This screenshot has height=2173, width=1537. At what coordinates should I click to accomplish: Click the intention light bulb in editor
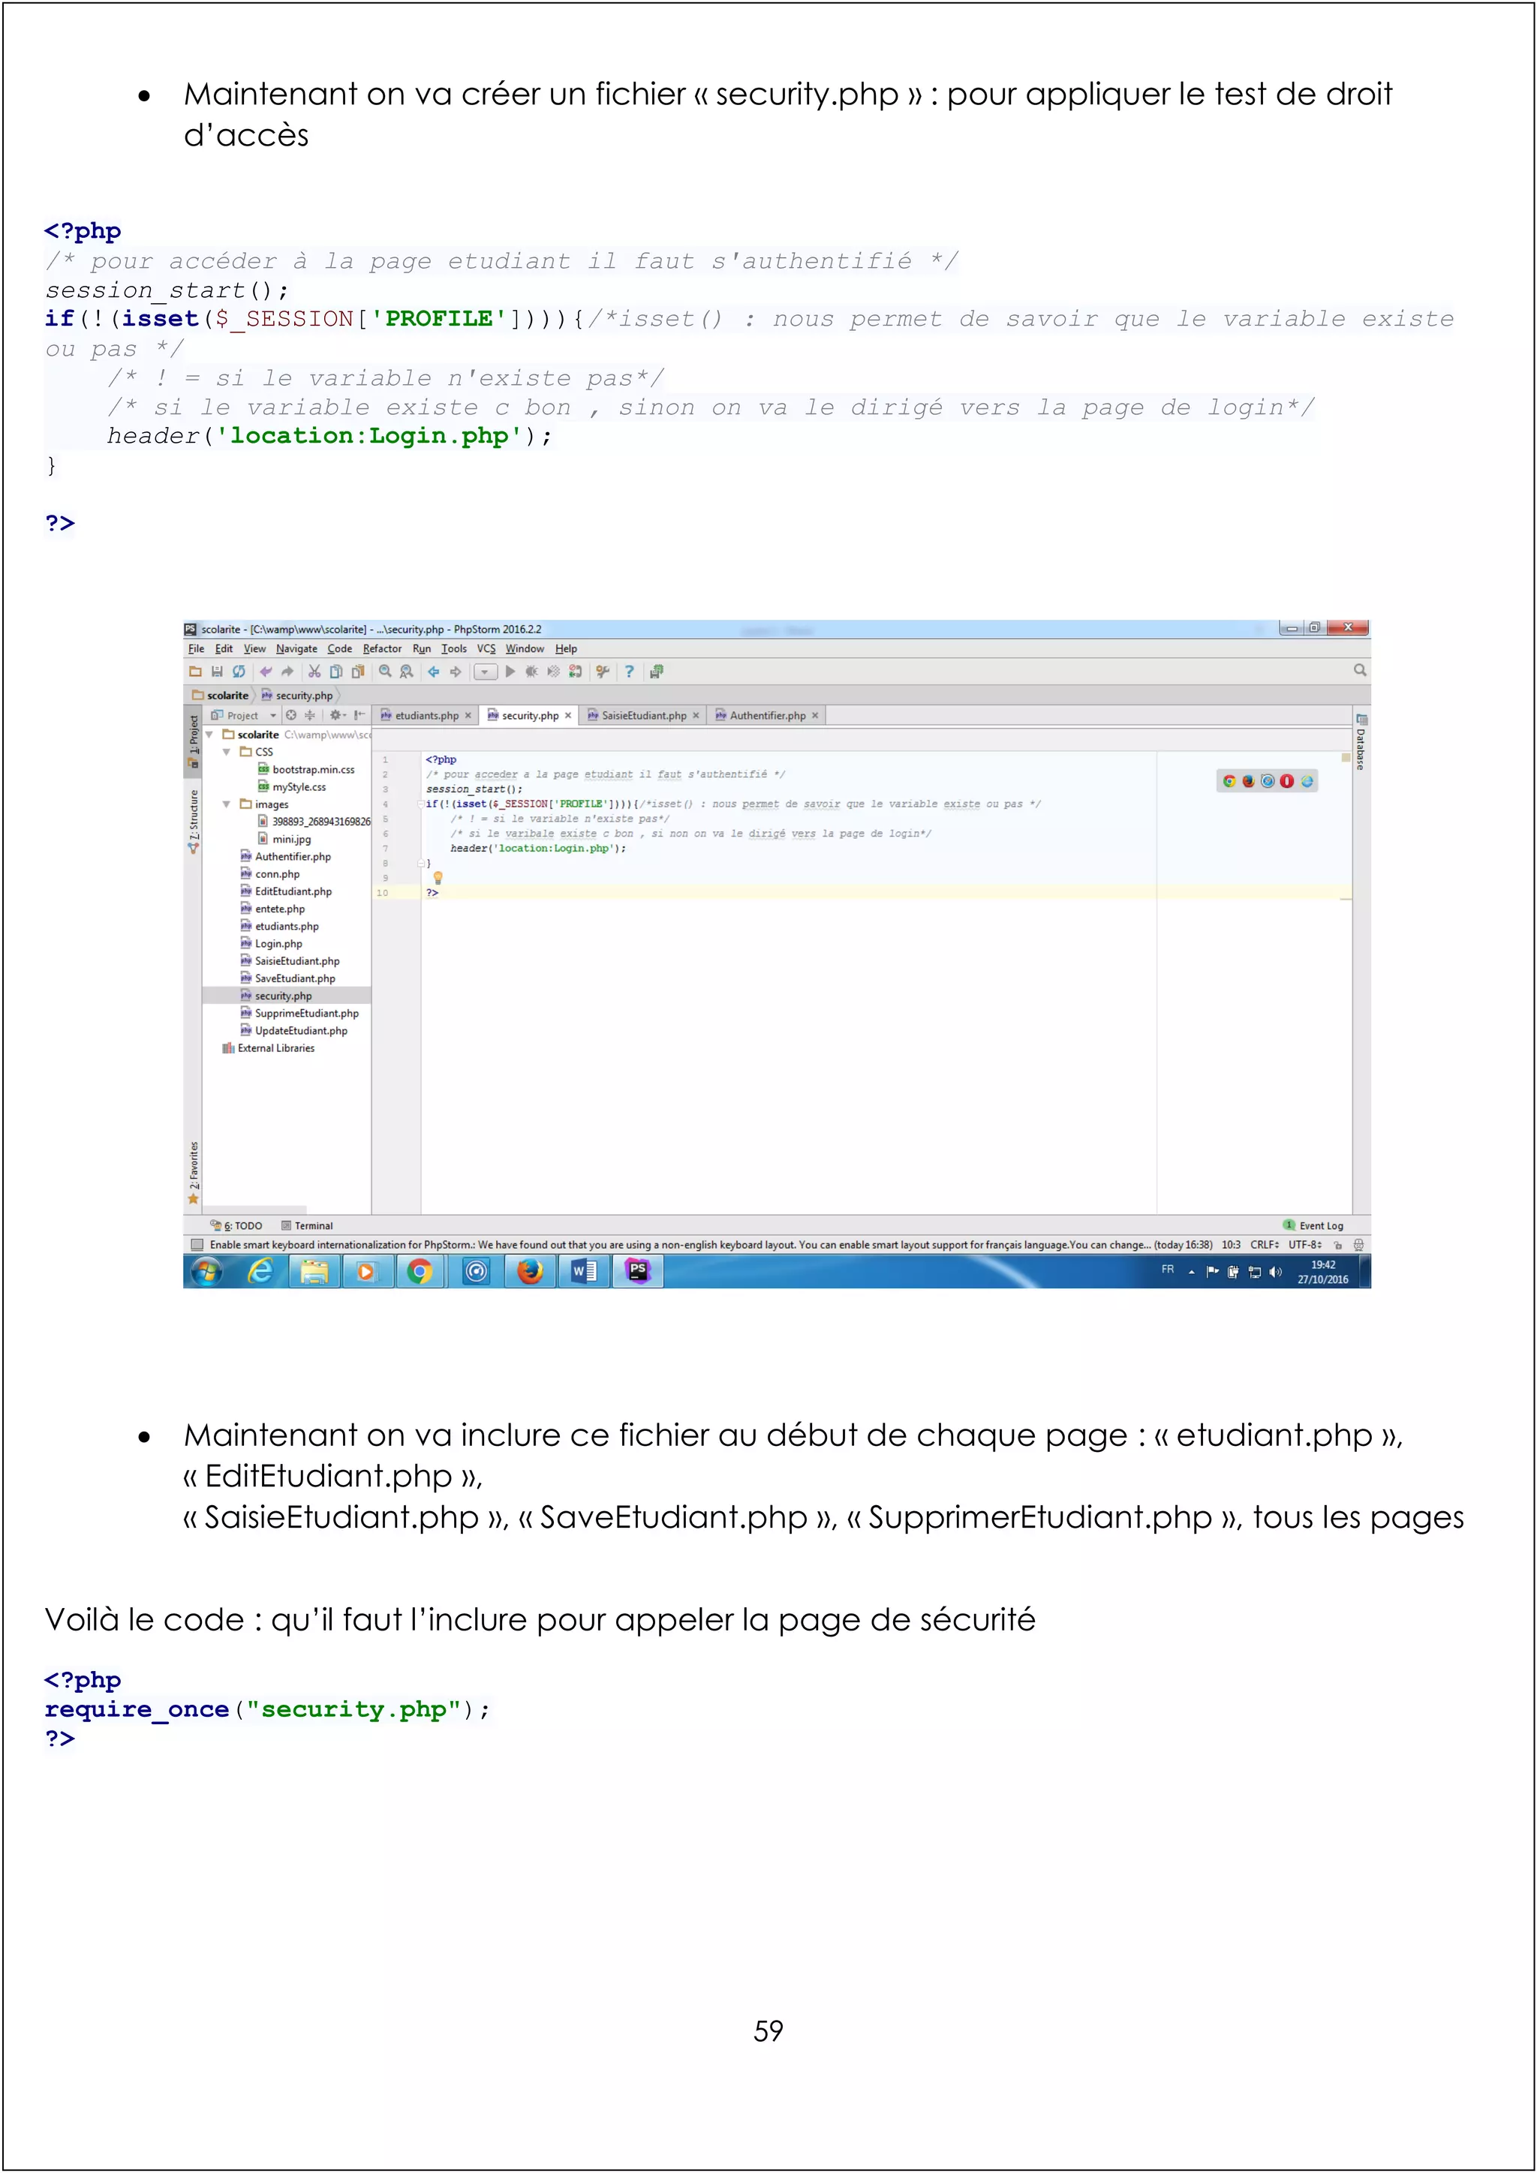click(438, 877)
